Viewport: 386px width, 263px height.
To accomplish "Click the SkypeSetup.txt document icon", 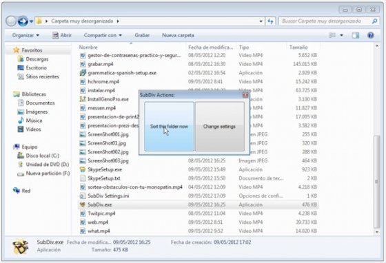I will 83,178.
